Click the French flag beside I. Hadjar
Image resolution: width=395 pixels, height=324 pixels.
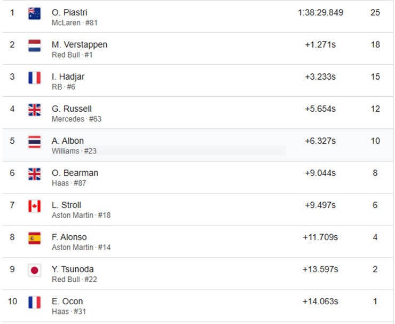[34, 78]
